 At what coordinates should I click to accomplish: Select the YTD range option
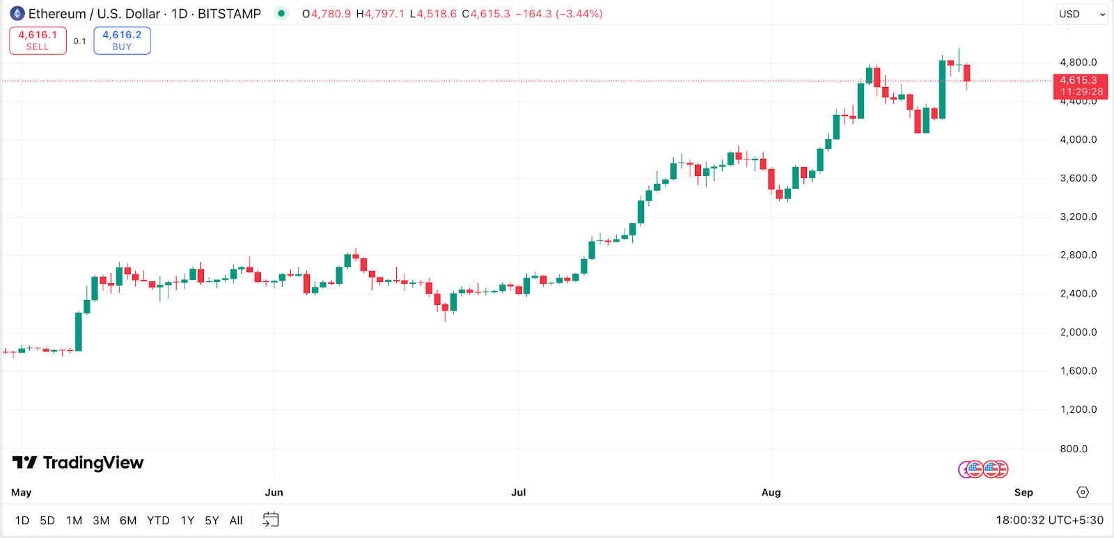point(159,520)
